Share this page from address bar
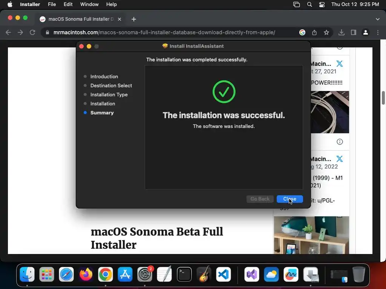The height and width of the screenshot is (289, 386). click(x=314, y=32)
